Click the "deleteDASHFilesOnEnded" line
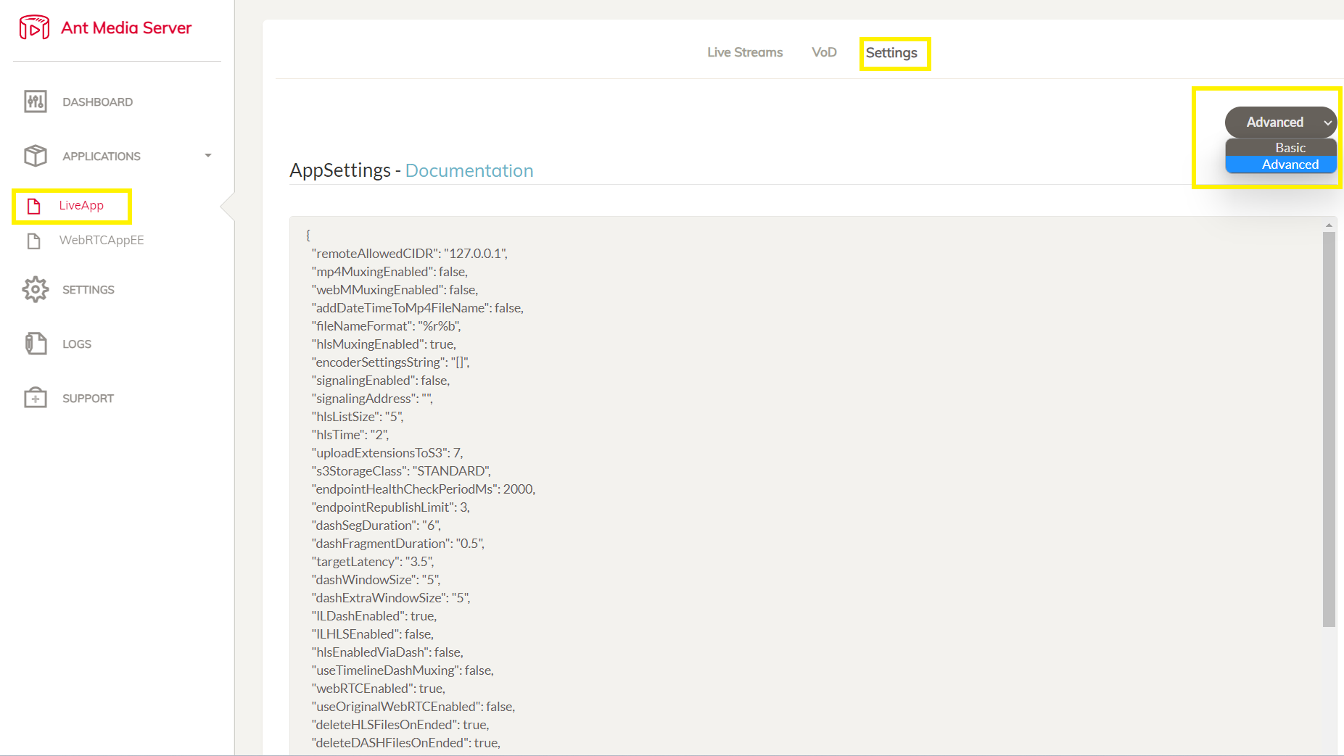Screen dimensions: 1344x756 pos(405,743)
